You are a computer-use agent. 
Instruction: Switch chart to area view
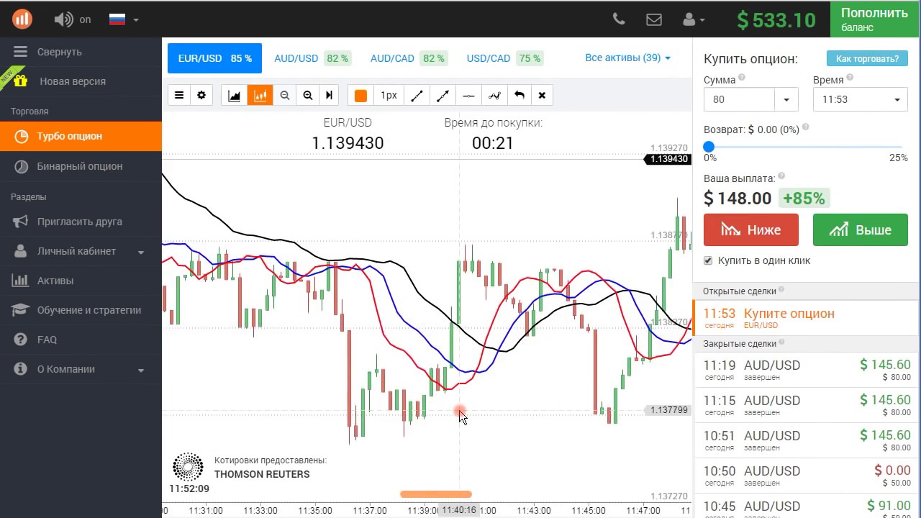(x=235, y=96)
